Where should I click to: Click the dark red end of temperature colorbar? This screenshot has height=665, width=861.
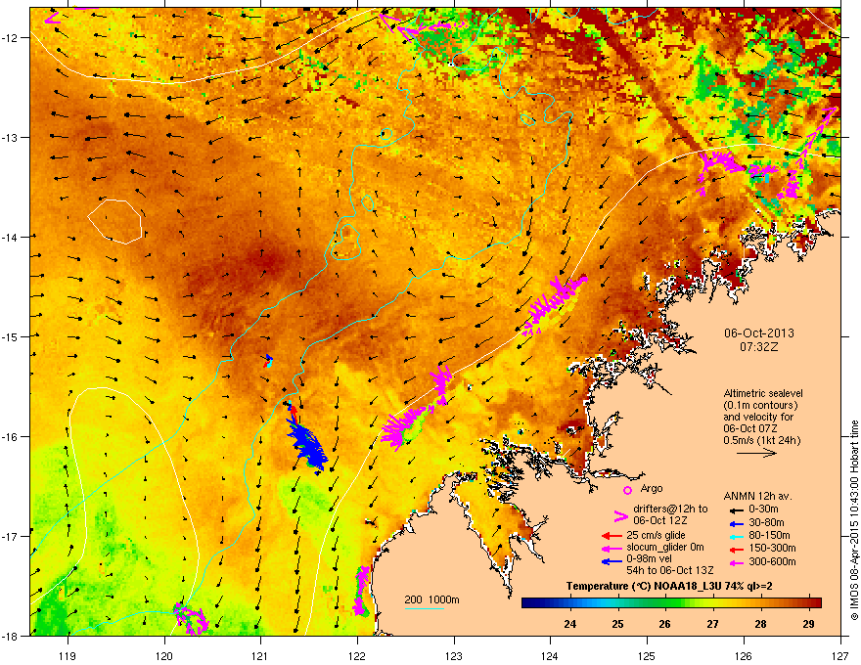[x=816, y=602]
